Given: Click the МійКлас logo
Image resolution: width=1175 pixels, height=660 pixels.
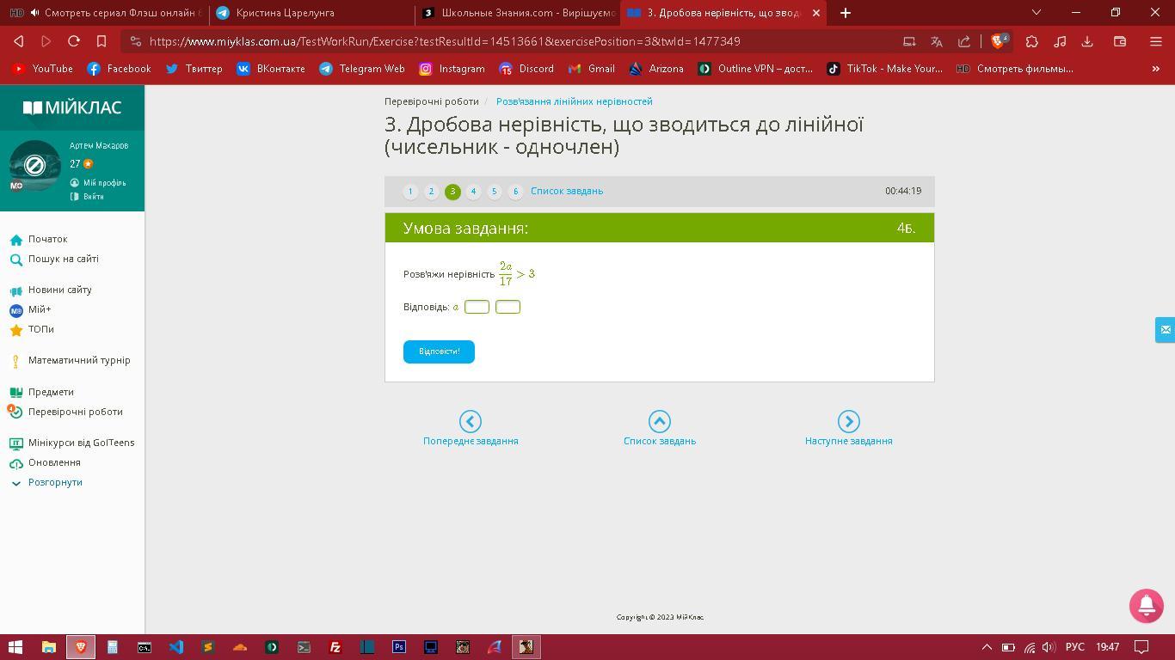Looking at the screenshot, I should tap(72, 107).
